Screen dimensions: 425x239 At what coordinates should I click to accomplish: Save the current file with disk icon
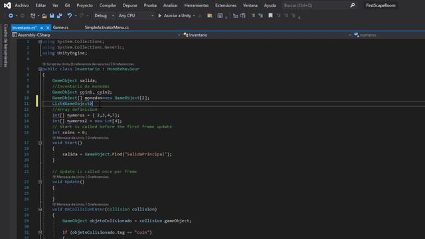pos(52,16)
